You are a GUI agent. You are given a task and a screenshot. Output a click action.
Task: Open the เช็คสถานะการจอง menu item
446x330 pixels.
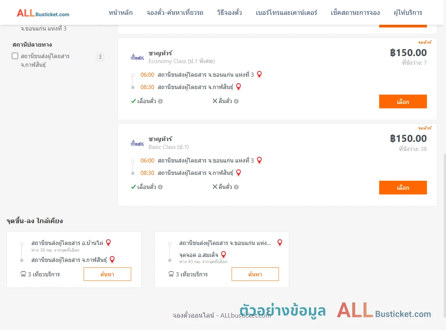(x=355, y=12)
